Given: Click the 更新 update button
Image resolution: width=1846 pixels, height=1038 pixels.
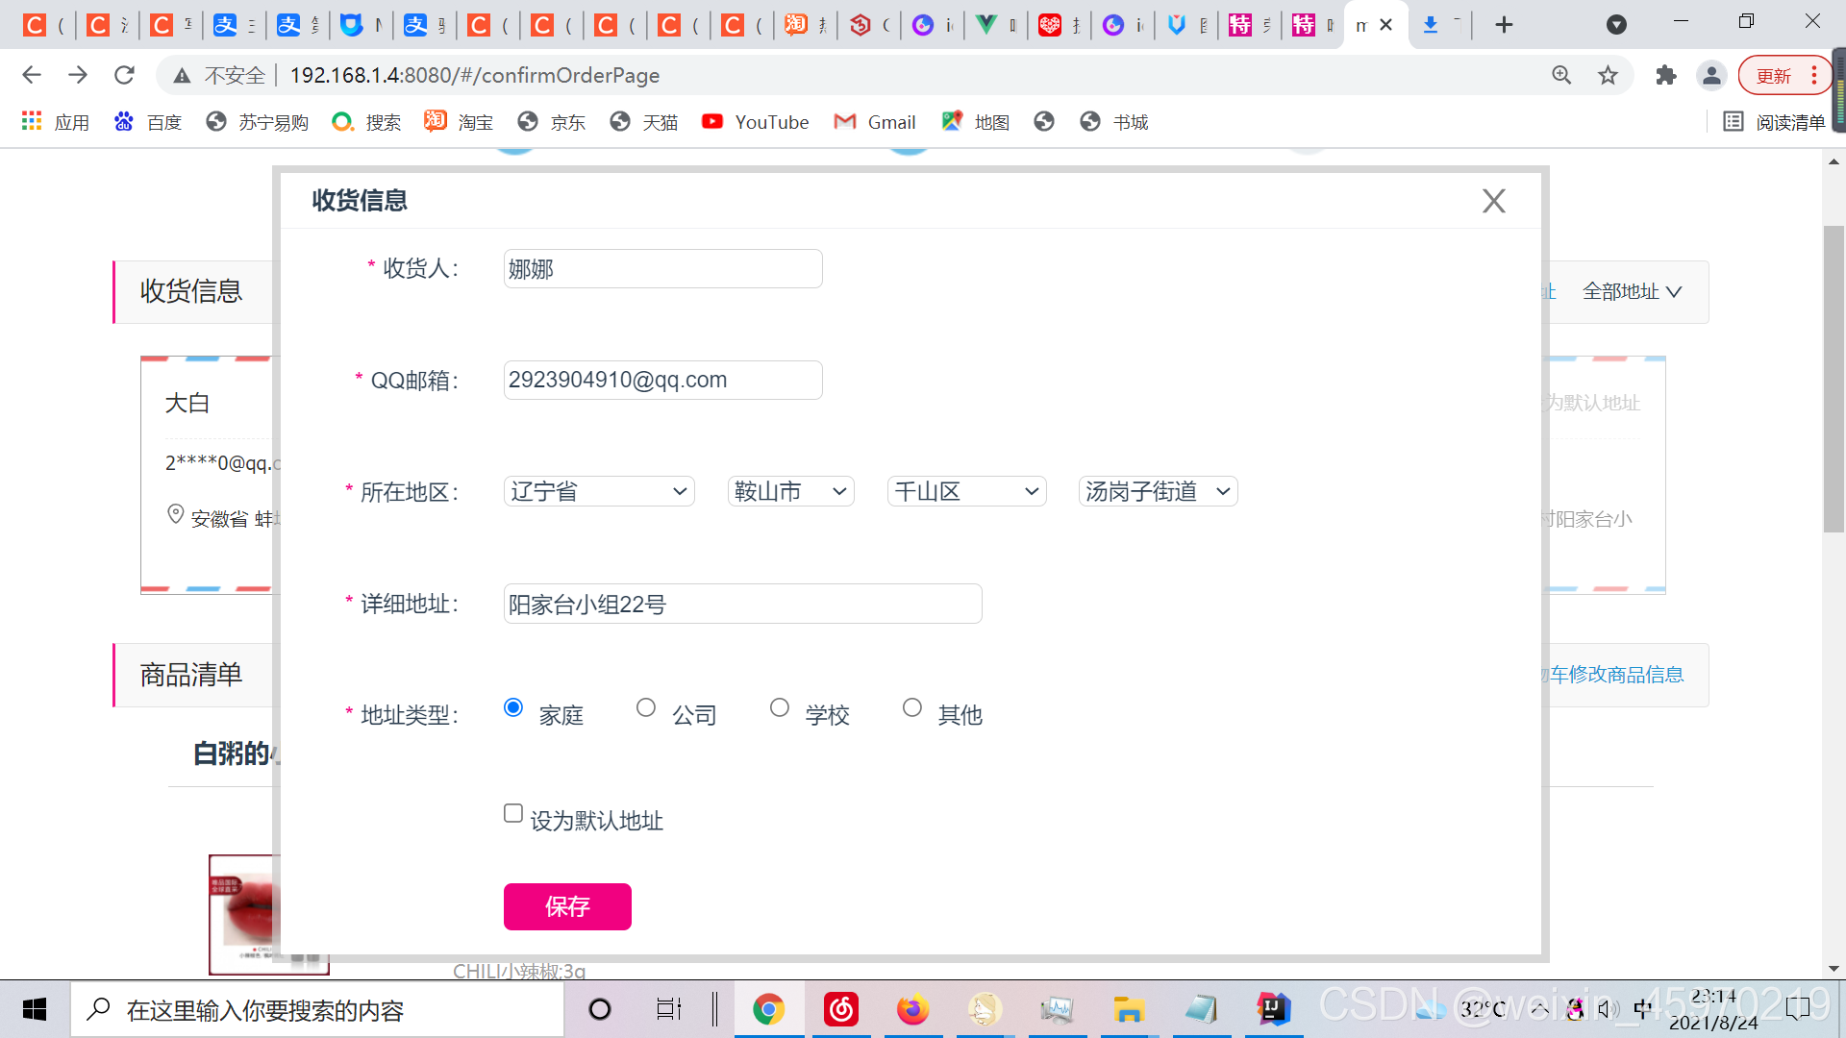Looking at the screenshot, I should tap(1774, 75).
